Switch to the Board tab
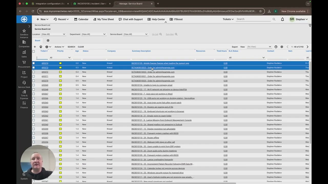Viewport: 328px width, 184px height. coord(38,40)
